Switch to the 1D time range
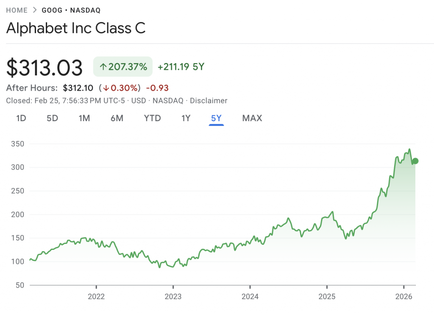The width and height of the screenshot is (434, 313). point(21,118)
